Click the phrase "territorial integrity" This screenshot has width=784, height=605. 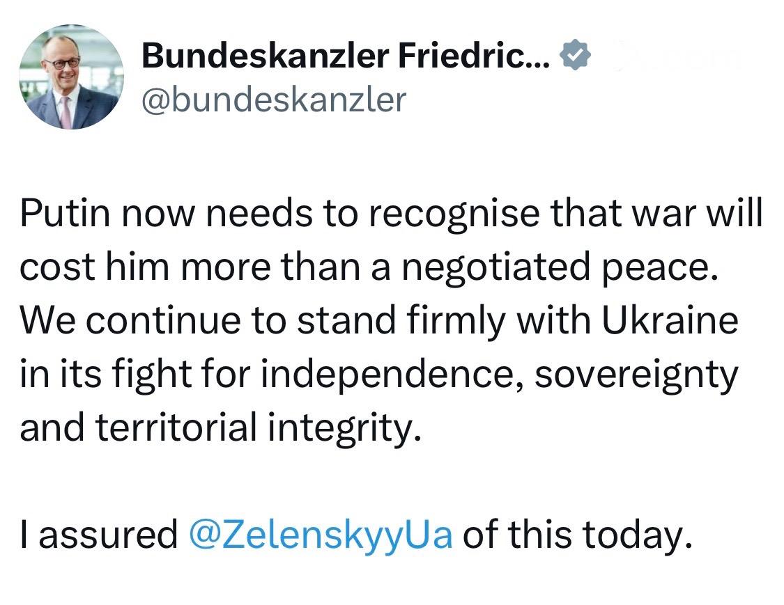tap(258, 430)
